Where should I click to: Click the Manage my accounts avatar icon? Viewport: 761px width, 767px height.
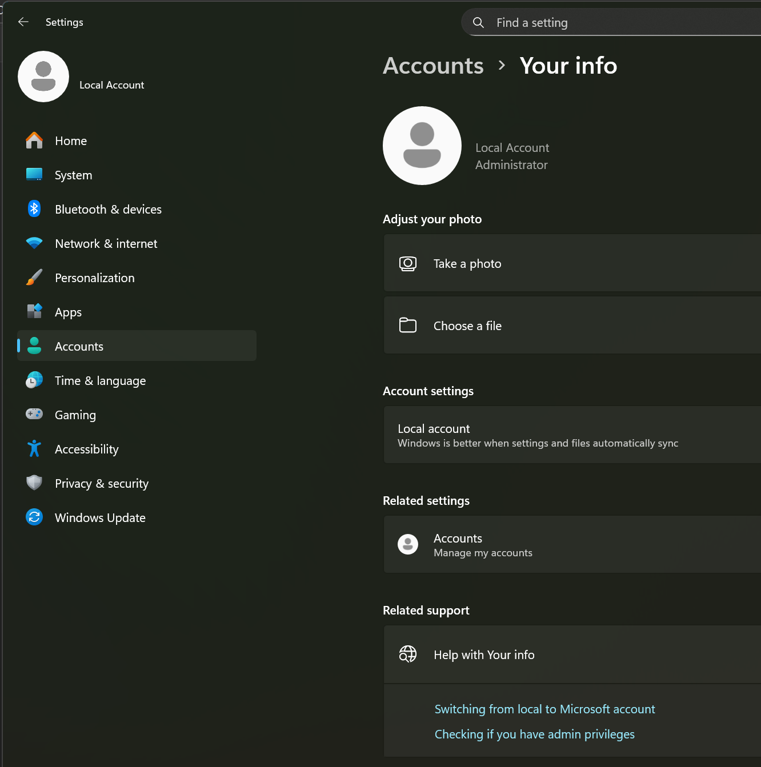[408, 545]
